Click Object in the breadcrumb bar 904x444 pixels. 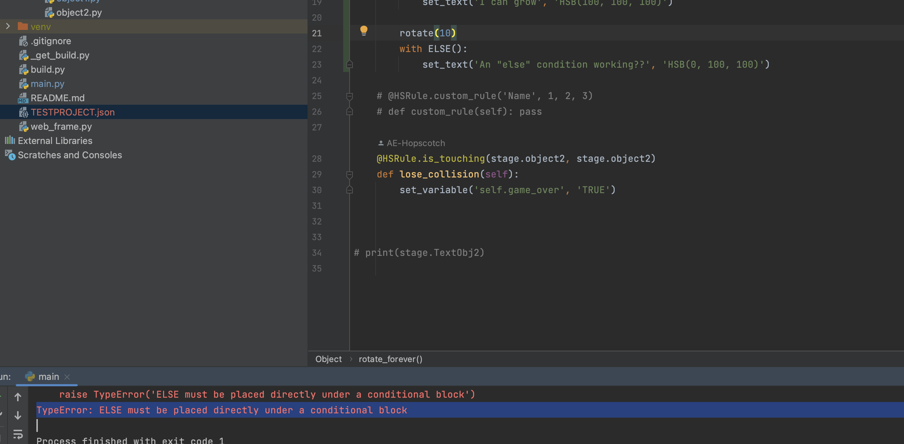[x=328, y=359]
